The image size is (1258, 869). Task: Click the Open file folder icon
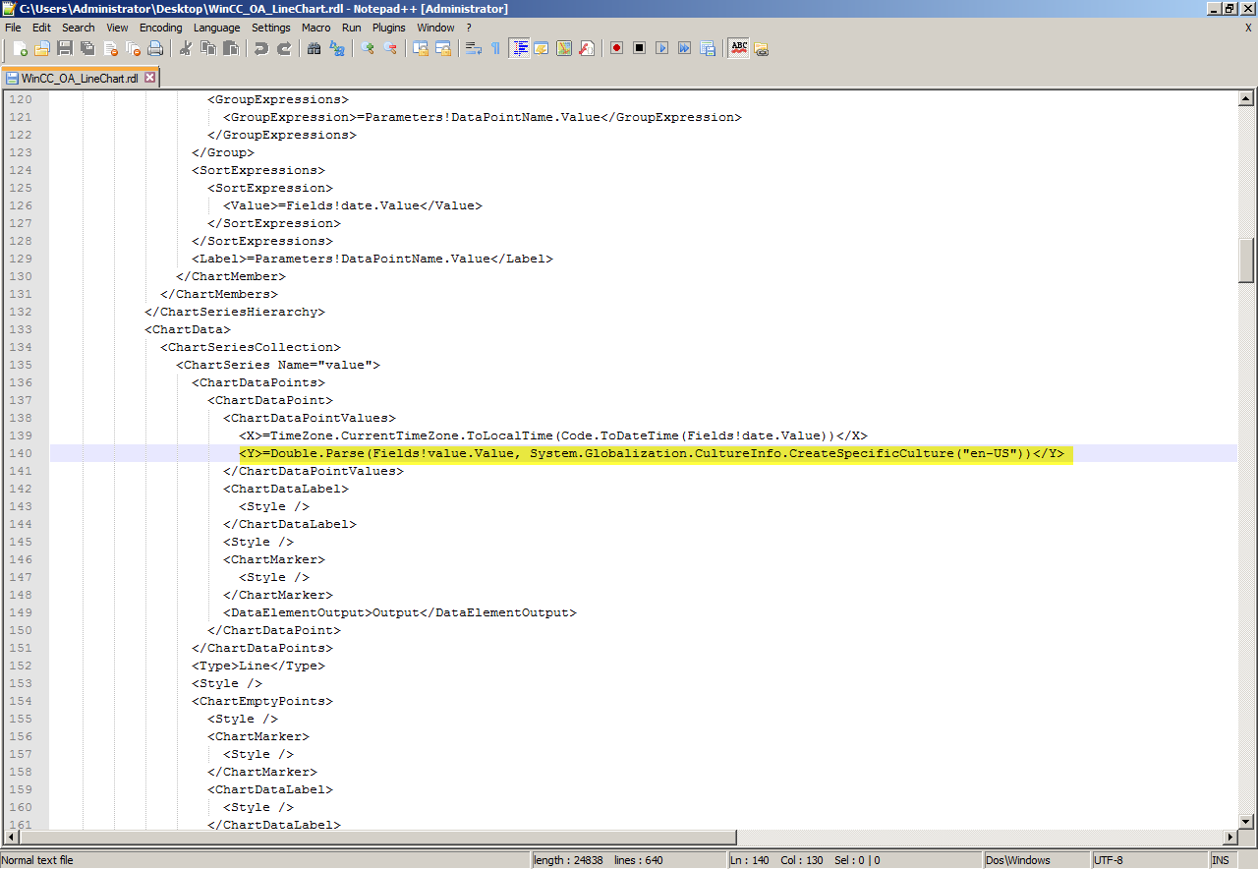click(x=42, y=48)
